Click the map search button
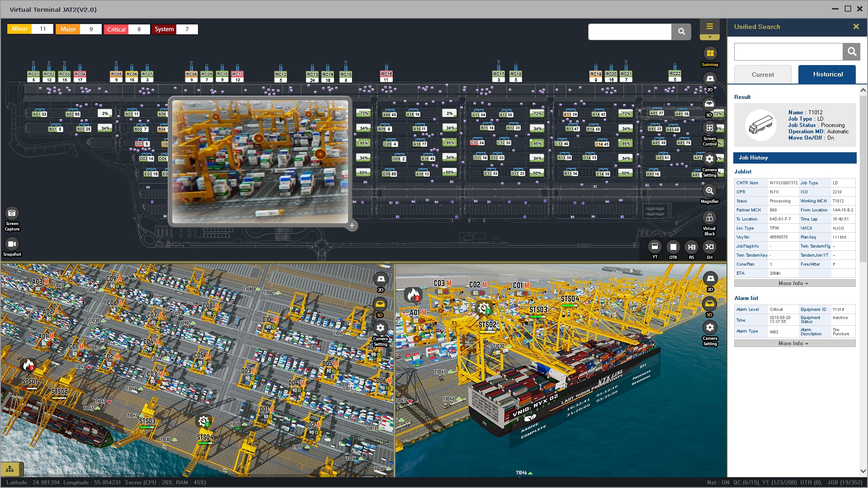The height and width of the screenshot is (488, 868). click(681, 32)
